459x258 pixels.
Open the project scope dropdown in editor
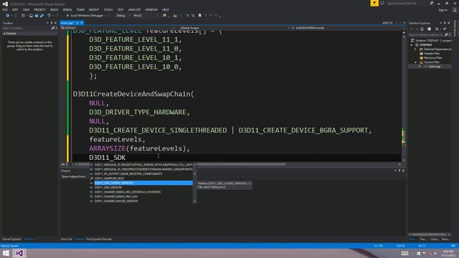coord(117,28)
